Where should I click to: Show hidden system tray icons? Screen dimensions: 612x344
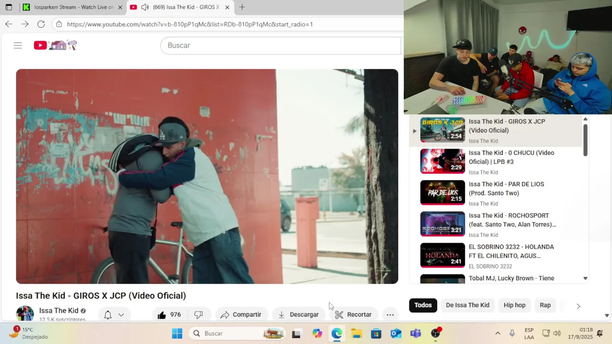coord(498,333)
